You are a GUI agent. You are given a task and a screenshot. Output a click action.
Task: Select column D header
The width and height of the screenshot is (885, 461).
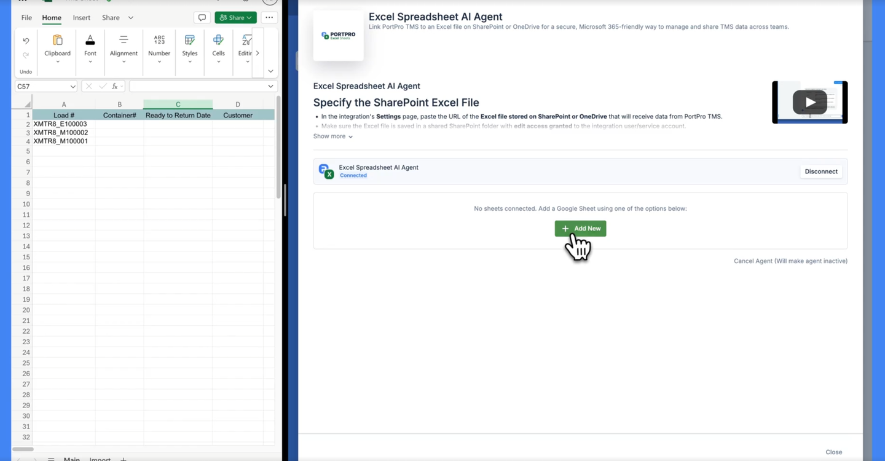click(x=238, y=104)
